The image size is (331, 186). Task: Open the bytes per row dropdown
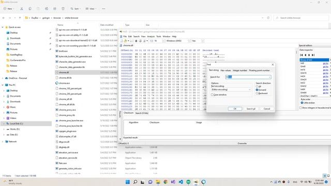click(163, 41)
